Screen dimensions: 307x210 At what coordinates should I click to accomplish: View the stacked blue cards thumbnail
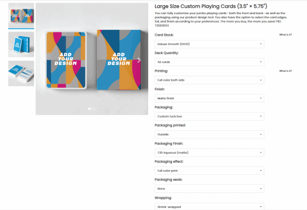pos(21,73)
